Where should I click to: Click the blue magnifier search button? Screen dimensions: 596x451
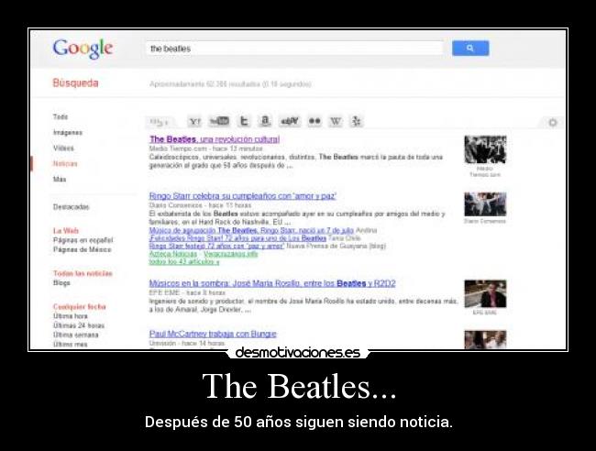click(470, 49)
